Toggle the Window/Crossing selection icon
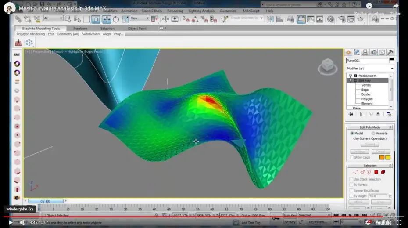Viewport: 408px width, 228px height. point(96,19)
